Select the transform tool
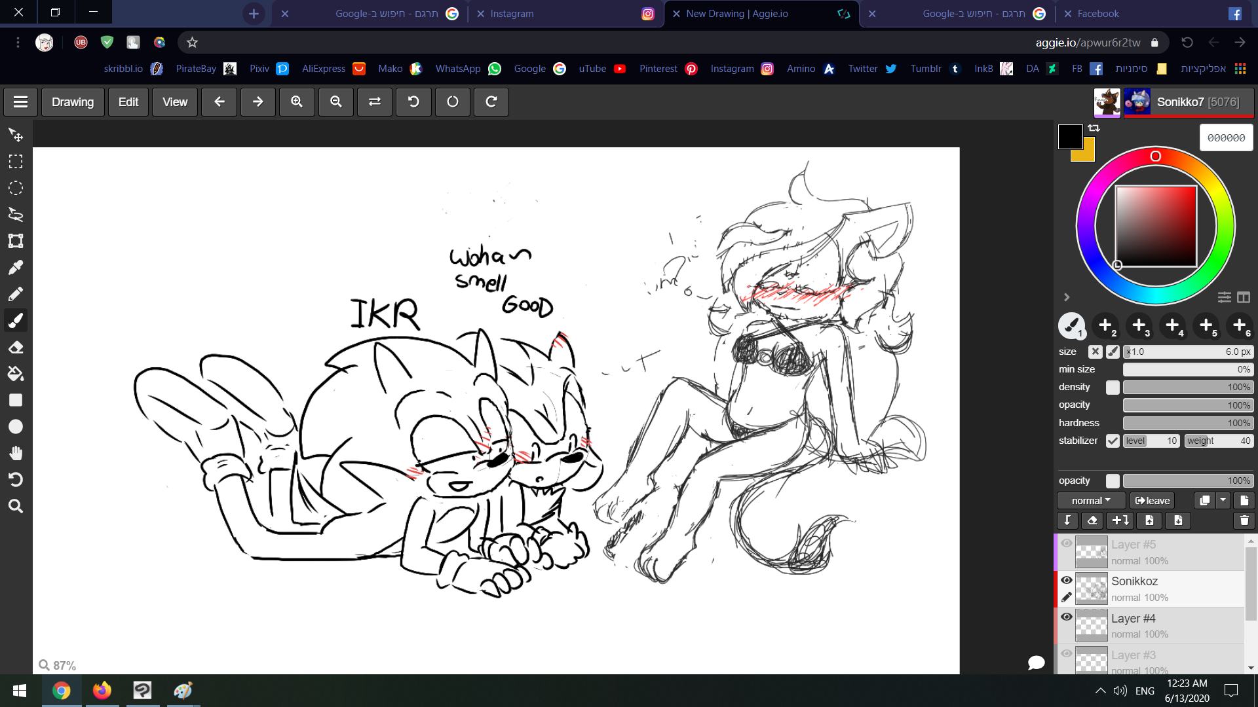The height and width of the screenshot is (707, 1258). pos(16,241)
